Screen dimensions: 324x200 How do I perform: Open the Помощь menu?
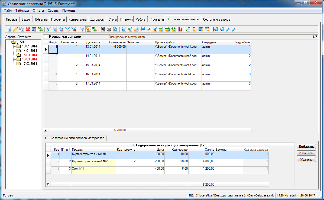point(69,11)
